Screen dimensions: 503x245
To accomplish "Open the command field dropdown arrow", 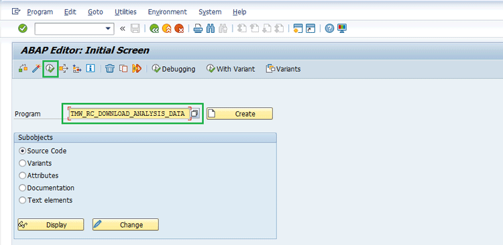I will 108,29.
